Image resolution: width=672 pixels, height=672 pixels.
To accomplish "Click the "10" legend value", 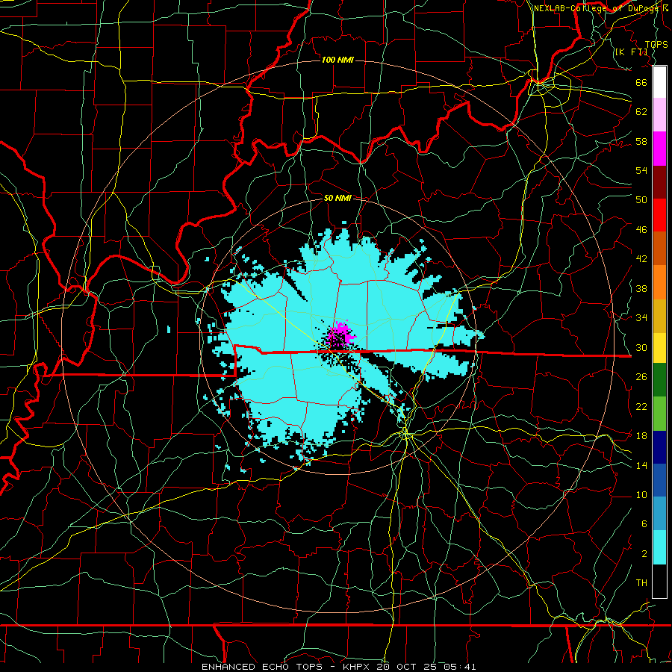I will [641, 494].
